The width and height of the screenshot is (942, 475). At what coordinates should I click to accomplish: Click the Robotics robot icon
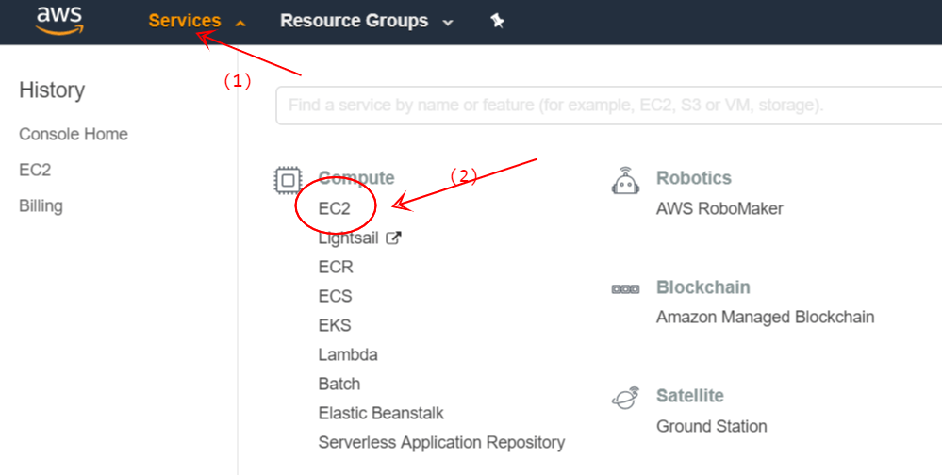point(625,179)
